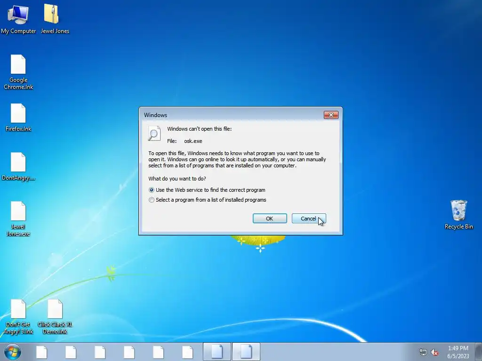
Task: Click the 'osk.exe' file name text
Action: (193, 141)
